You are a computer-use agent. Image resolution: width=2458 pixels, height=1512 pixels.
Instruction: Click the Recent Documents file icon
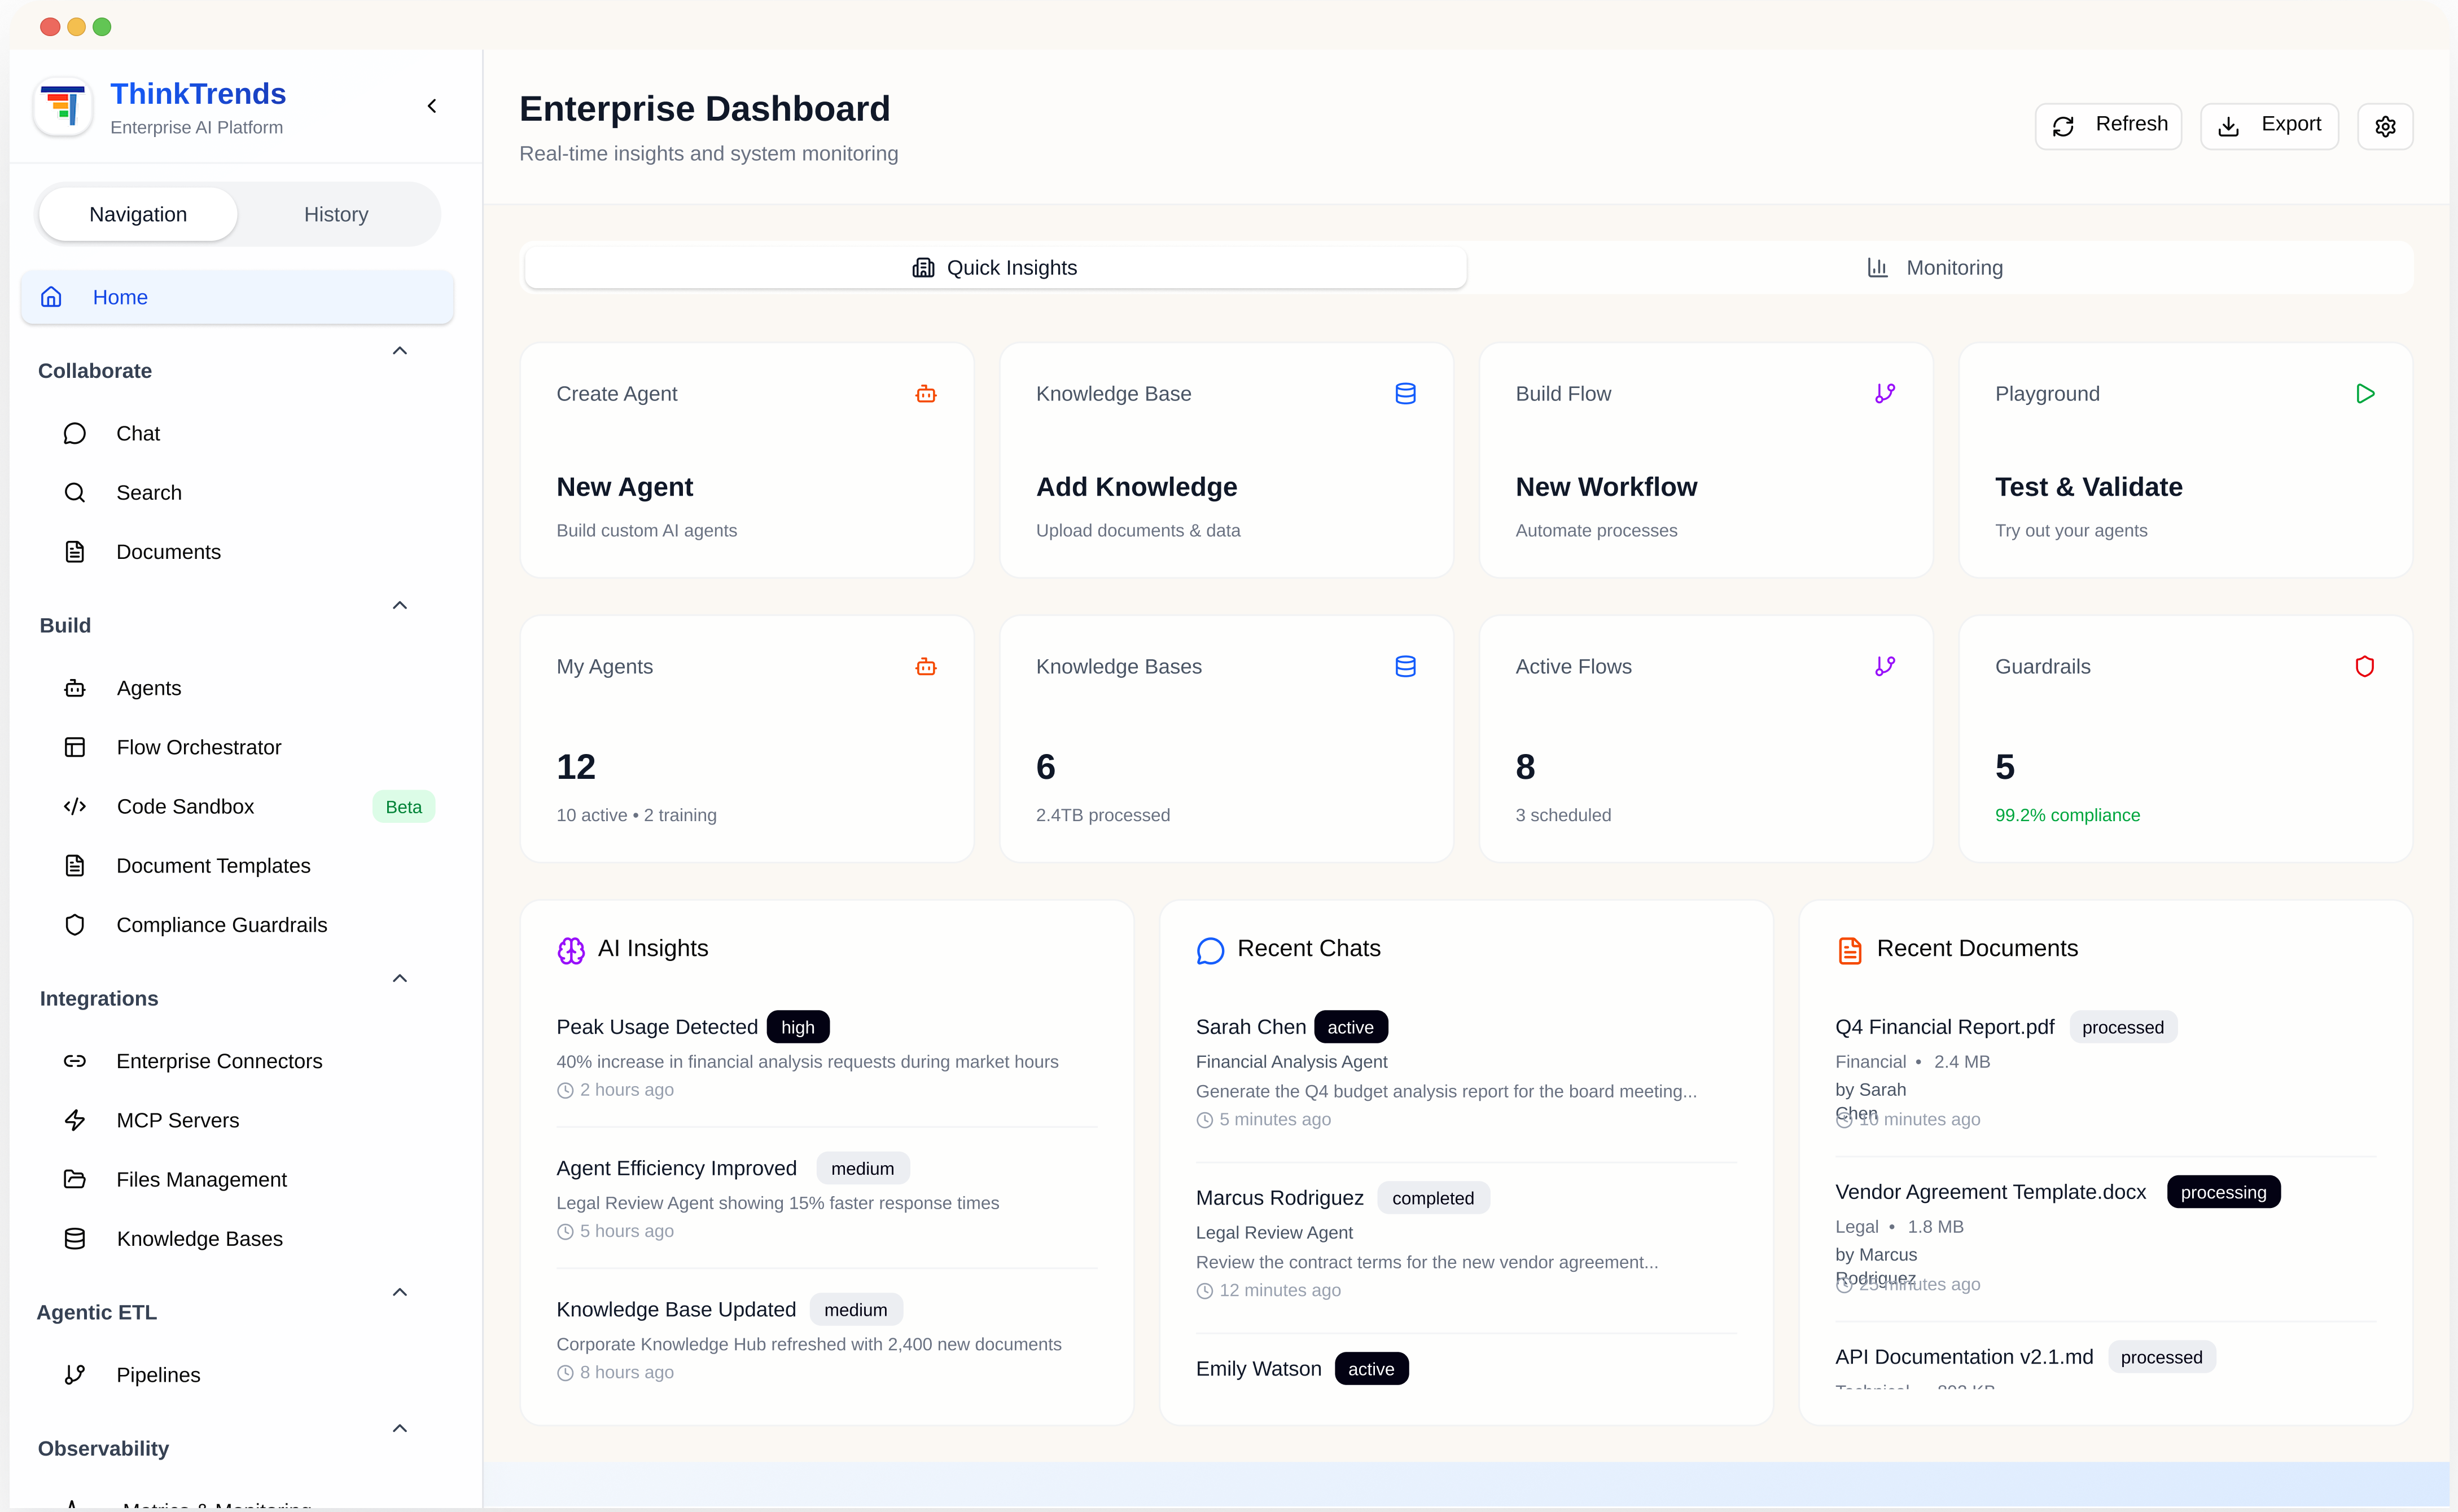pyautogui.click(x=1850, y=950)
